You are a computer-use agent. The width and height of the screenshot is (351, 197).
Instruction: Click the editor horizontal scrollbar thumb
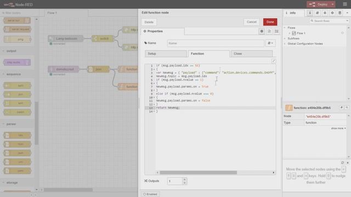click(199, 172)
